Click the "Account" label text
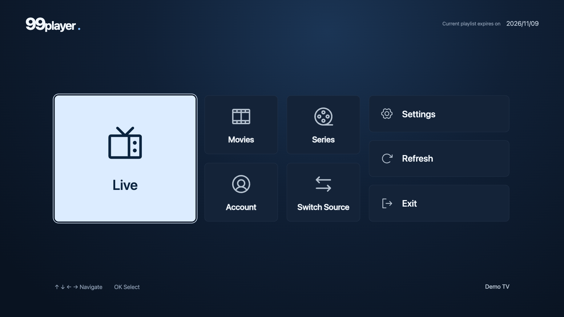Image resolution: width=564 pixels, height=317 pixels. tap(241, 207)
